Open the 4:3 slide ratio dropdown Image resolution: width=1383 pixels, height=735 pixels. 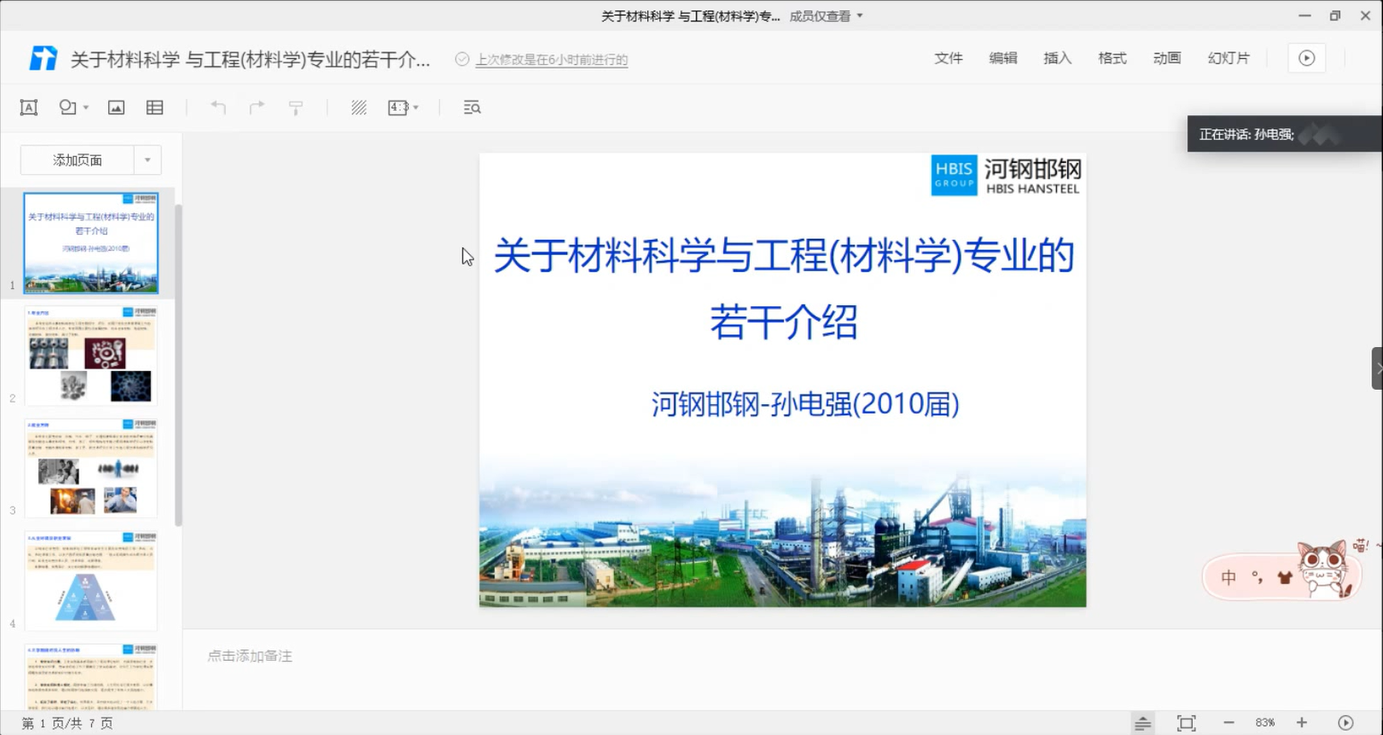[x=403, y=108]
